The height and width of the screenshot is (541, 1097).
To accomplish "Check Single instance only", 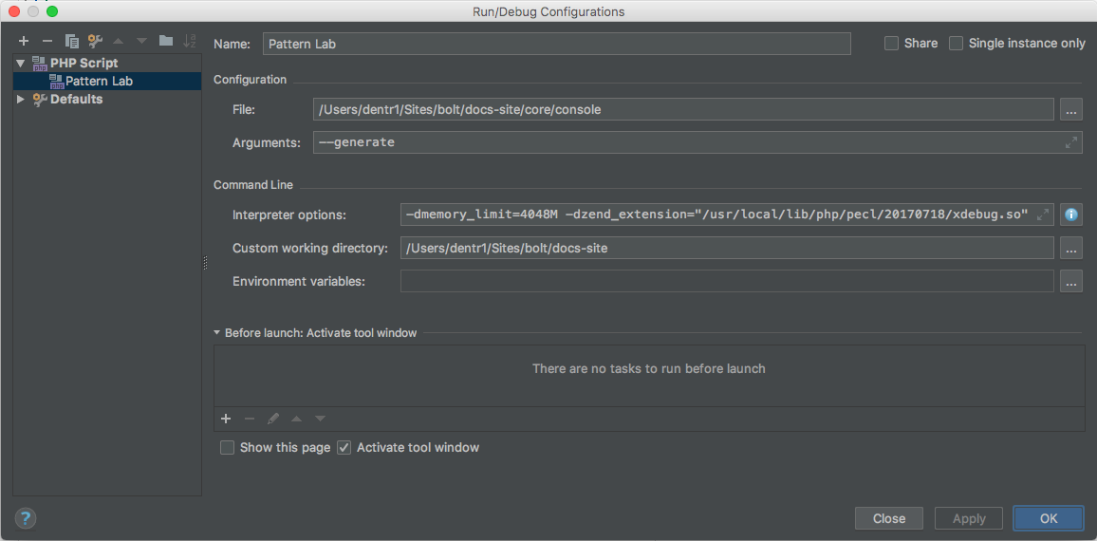I will click(x=957, y=44).
